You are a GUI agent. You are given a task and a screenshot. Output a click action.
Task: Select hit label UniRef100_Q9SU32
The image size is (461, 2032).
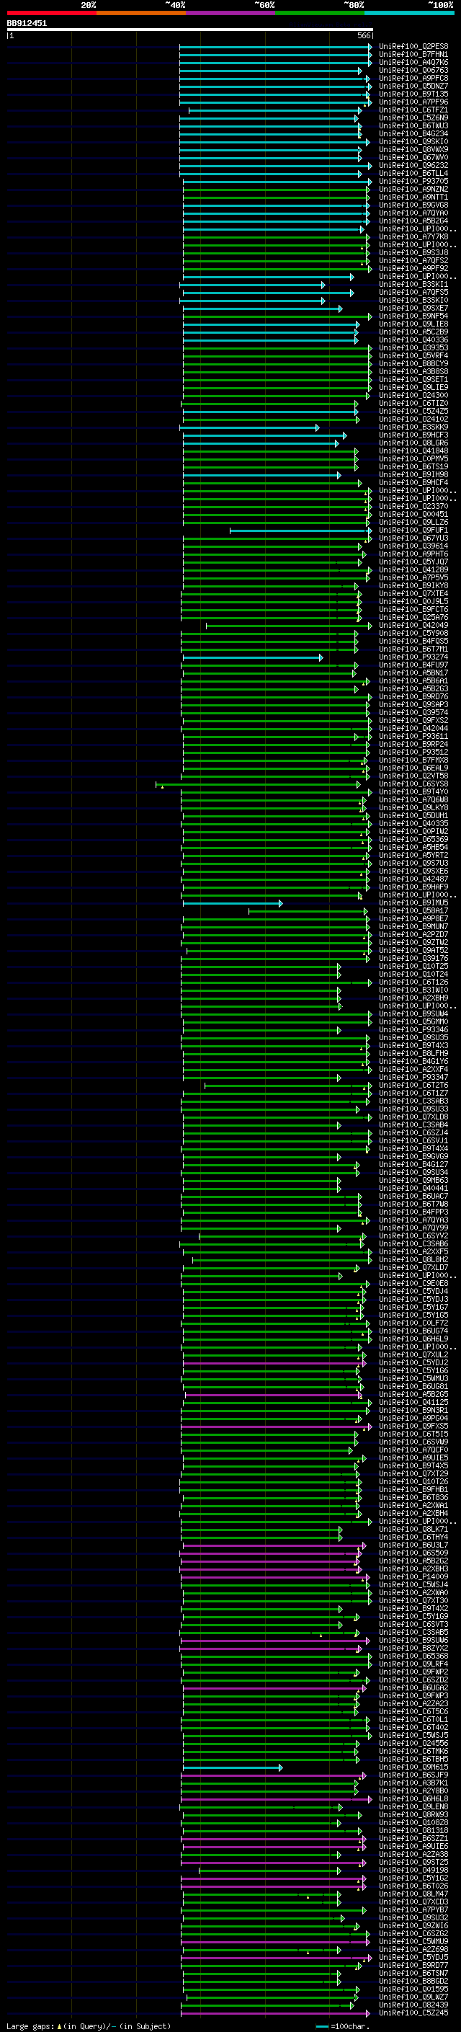(x=413, y=1917)
